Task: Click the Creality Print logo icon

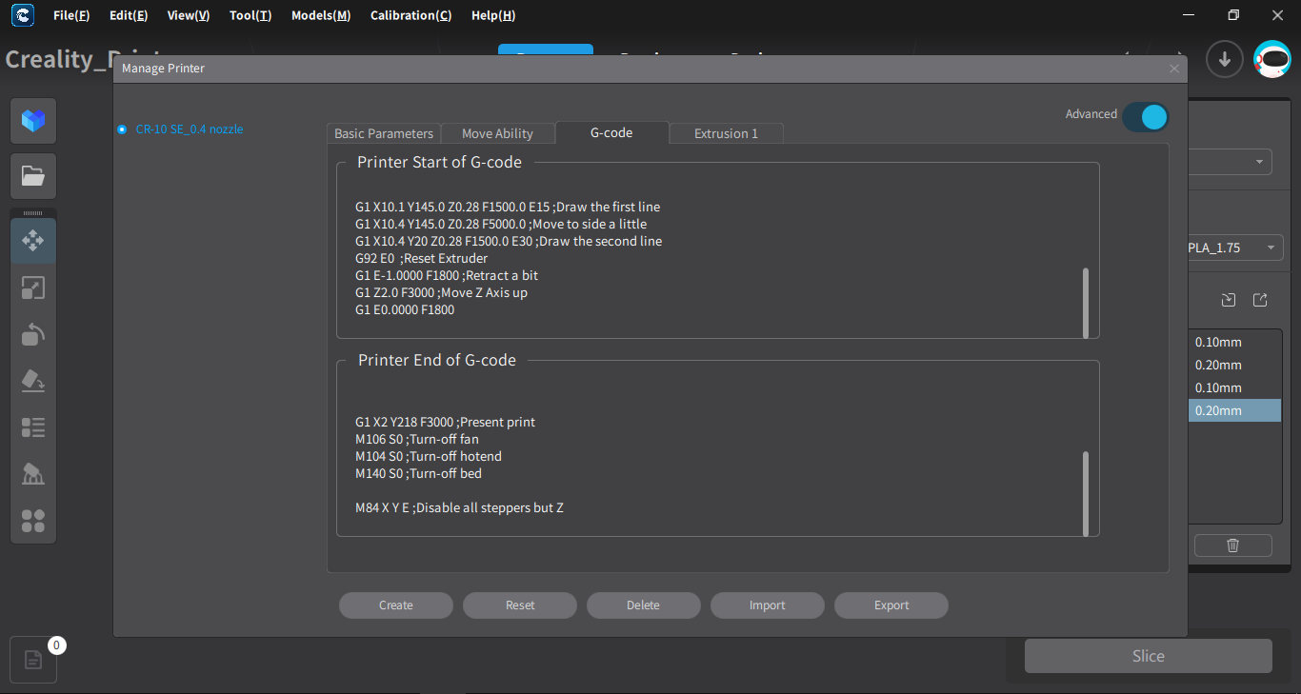Action: pyautogui.click(x=23, y=15)
